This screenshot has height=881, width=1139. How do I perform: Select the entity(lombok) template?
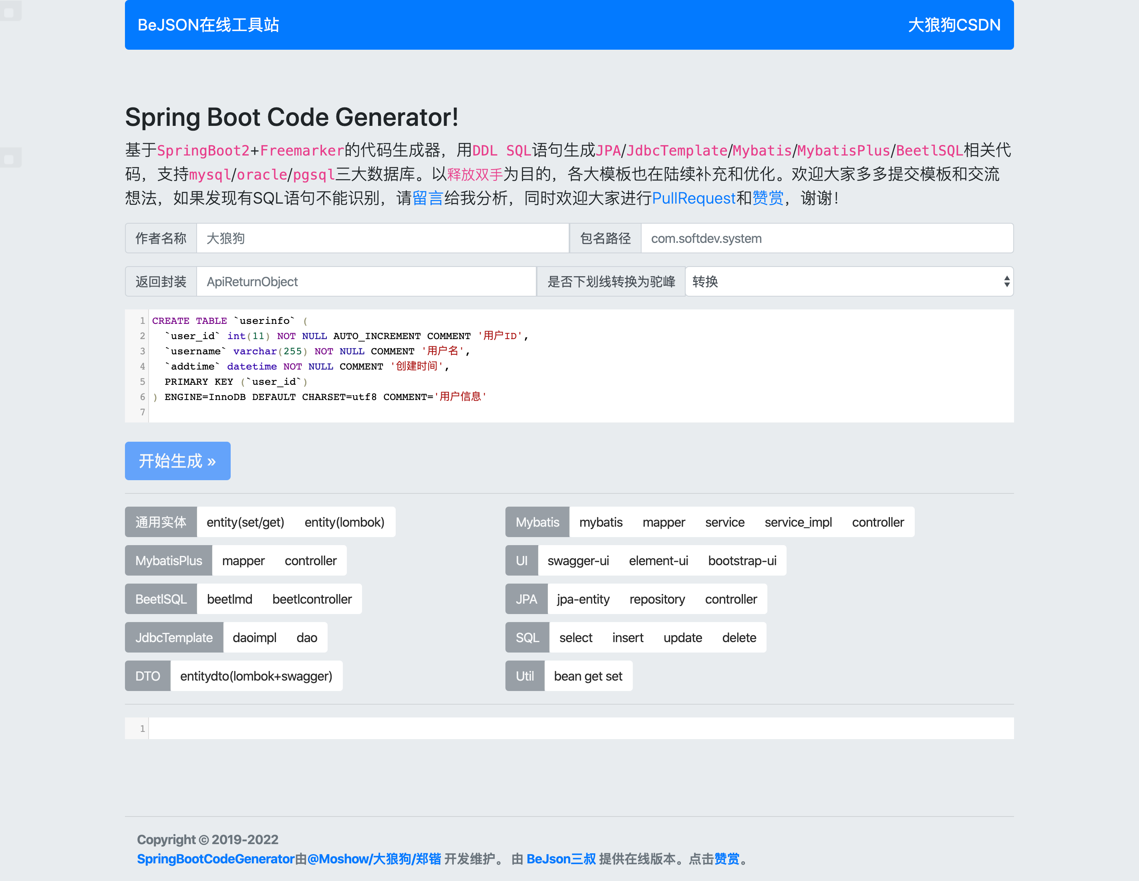coord(344,522)
